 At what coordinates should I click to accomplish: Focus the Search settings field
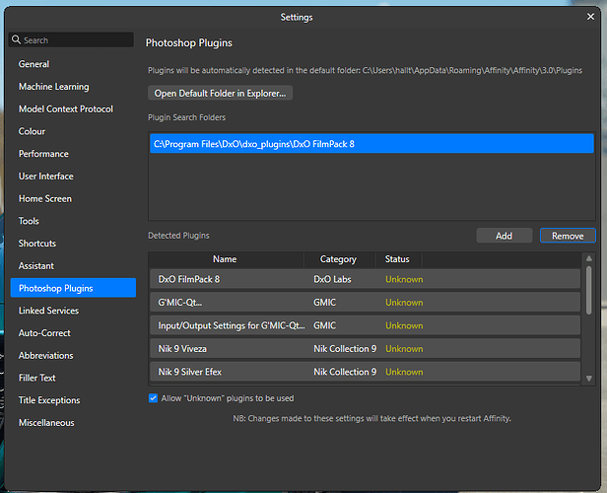click(x=71, y=39)
